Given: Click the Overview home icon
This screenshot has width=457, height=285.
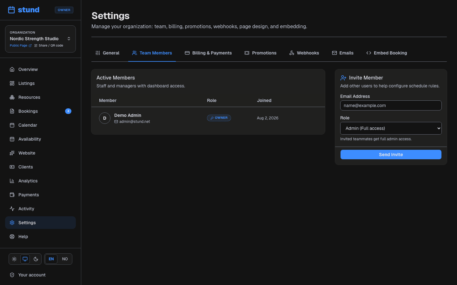Looking at the screenshot, I should point(12,69).
